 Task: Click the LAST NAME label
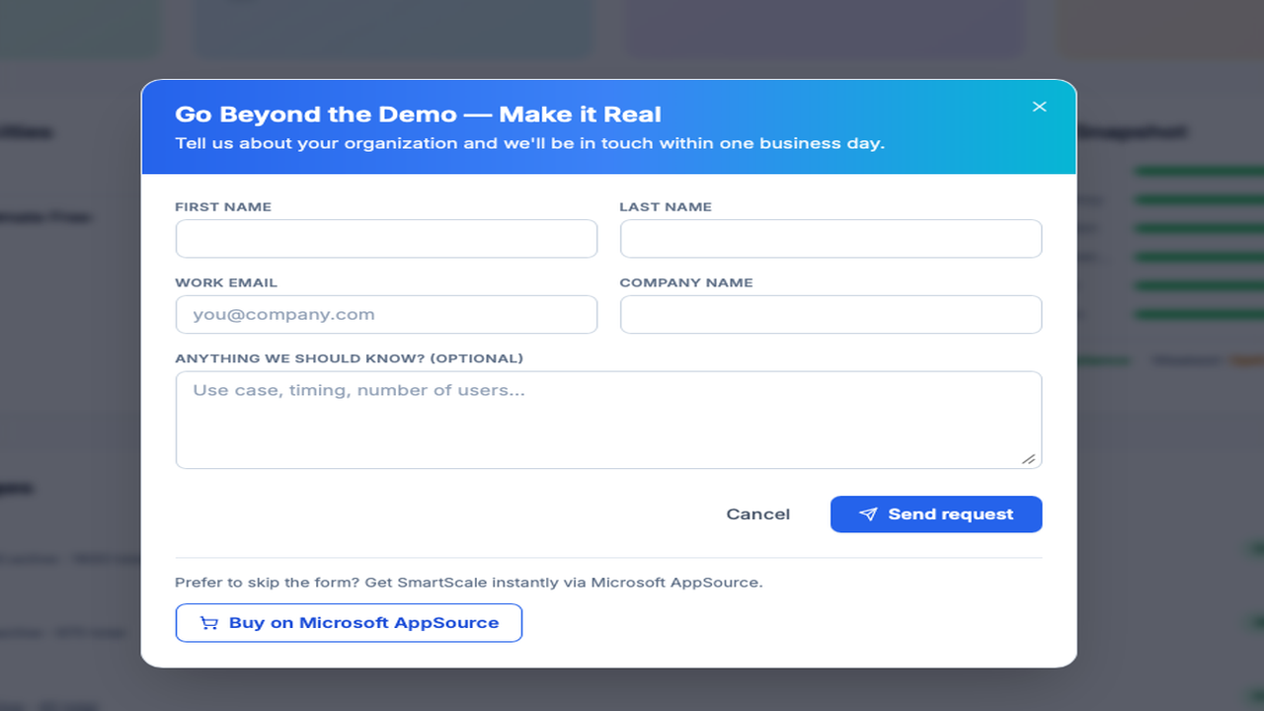666,207
